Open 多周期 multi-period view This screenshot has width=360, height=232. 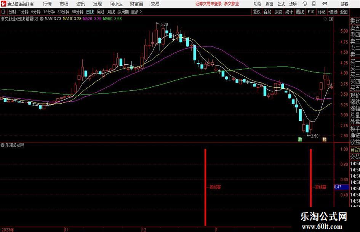[x=123, y=12]
